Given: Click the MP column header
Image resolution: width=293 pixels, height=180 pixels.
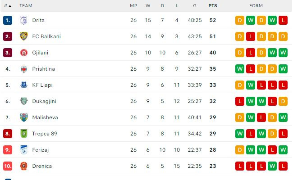Looking at the screenshot, I should [x=133, y=6].
